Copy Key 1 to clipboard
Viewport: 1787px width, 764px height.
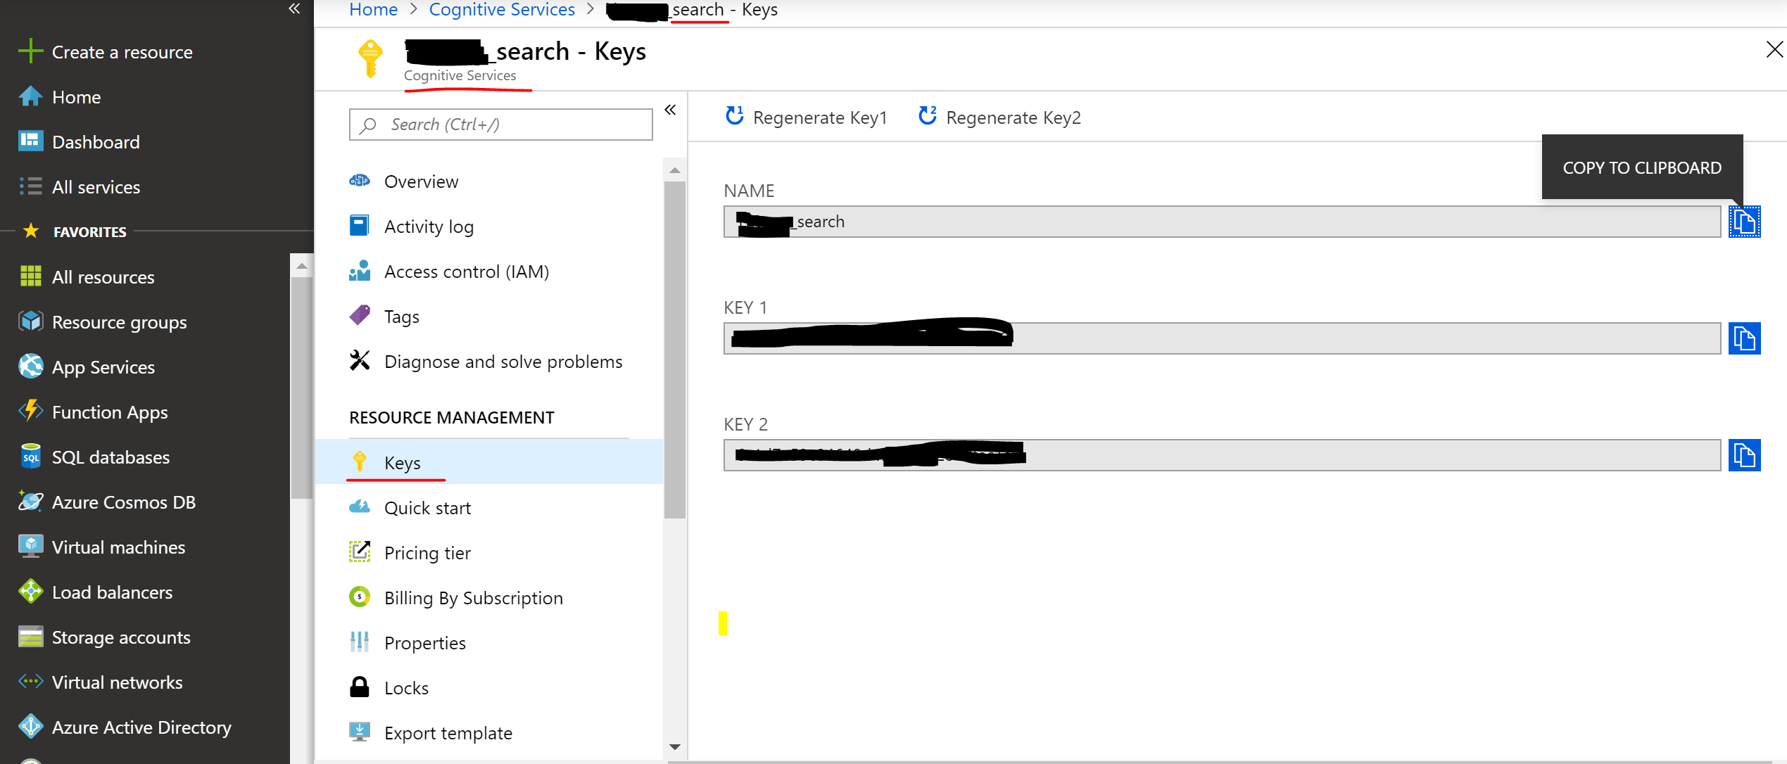pos(1745,338)
